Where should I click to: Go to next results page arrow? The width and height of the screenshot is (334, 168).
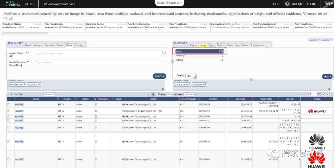coord(323,94)
